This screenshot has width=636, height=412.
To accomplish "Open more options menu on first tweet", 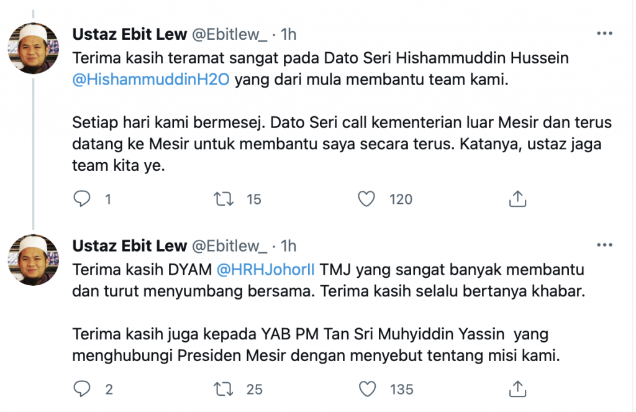I will point(606,34).
